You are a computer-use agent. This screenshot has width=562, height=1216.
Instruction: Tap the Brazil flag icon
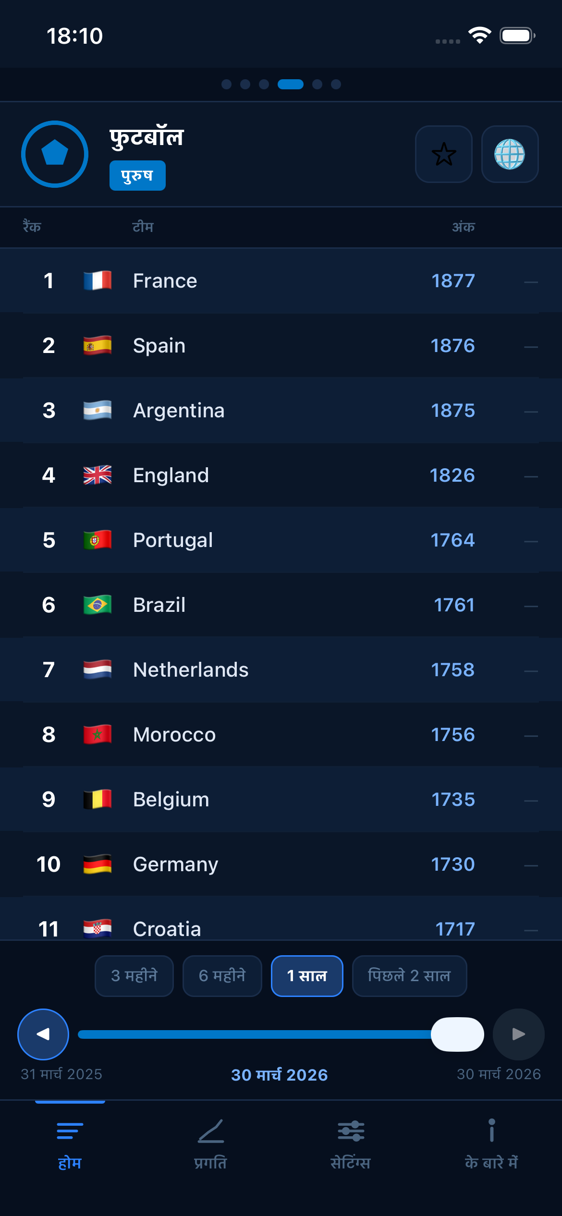(x=97, y=604)
